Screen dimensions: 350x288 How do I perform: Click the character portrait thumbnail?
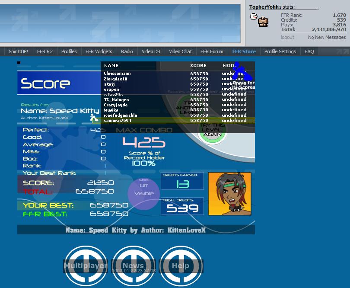pyautogui.click(x=229, y=194)
